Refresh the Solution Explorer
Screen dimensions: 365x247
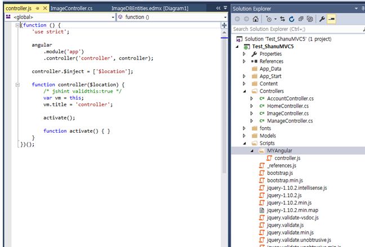point(291,19)
